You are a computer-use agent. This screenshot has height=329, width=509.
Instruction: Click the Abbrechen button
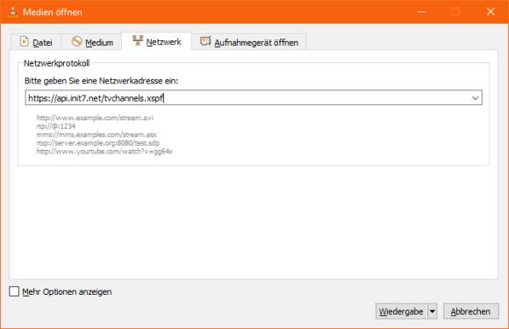coord(470,311)
